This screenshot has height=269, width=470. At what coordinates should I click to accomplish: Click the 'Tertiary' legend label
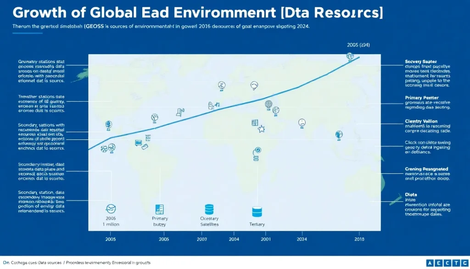[257, 224]
